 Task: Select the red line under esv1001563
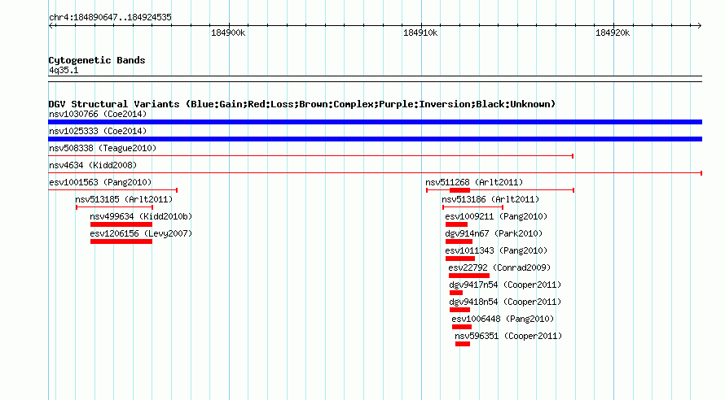[112, 190]
